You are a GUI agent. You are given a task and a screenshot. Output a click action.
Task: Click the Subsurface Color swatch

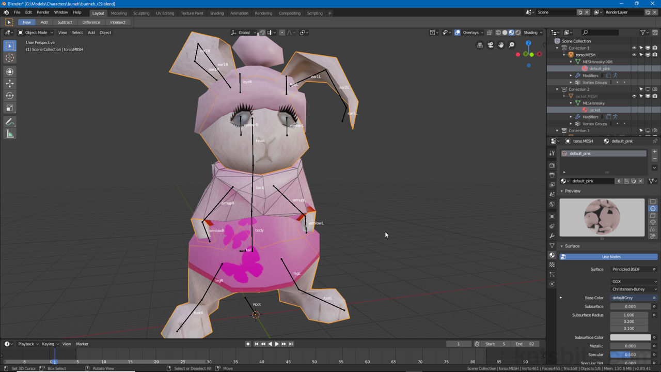[x=630, y=337]
